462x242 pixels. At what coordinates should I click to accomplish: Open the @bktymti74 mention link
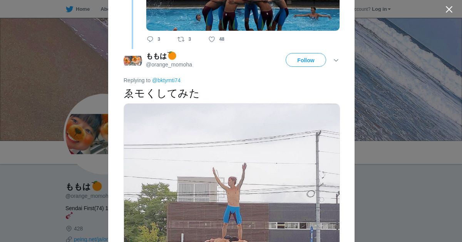166,80
